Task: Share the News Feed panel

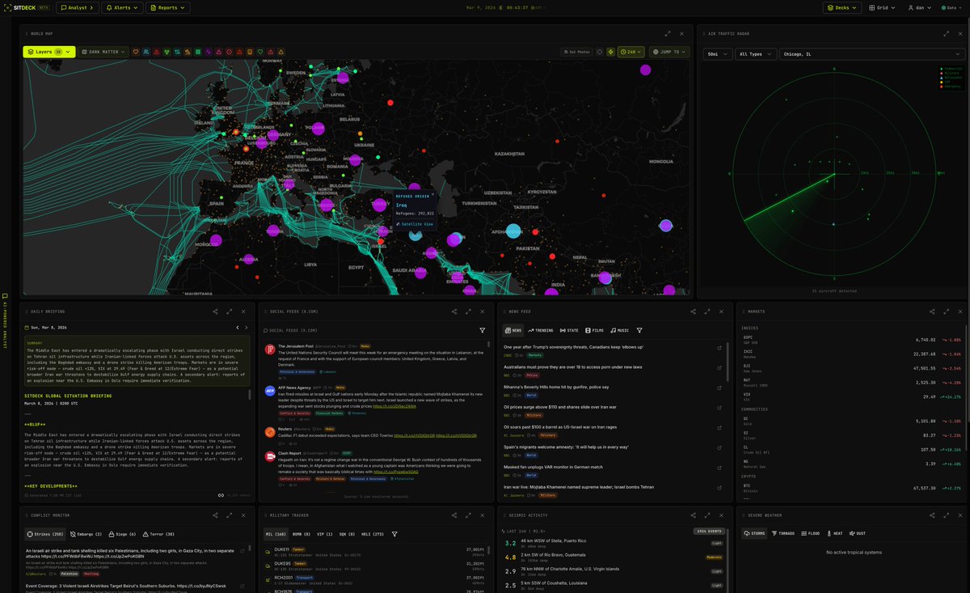Action: (694, 311)
